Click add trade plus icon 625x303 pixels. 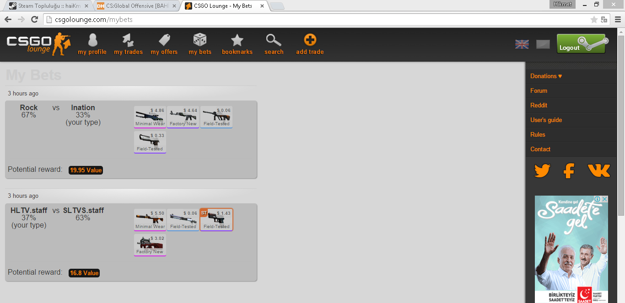click(x=310, y=40)
